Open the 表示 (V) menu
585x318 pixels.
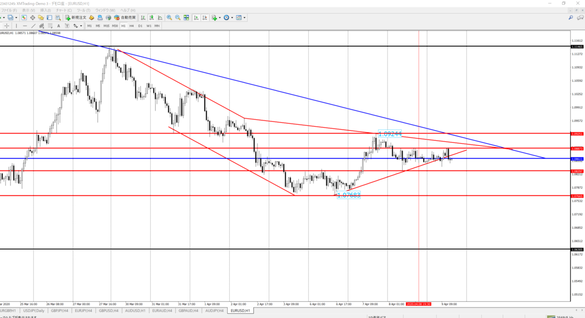point(29,10)
